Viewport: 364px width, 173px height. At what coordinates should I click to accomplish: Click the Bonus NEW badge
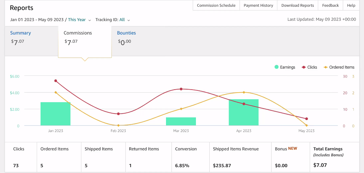292,148
